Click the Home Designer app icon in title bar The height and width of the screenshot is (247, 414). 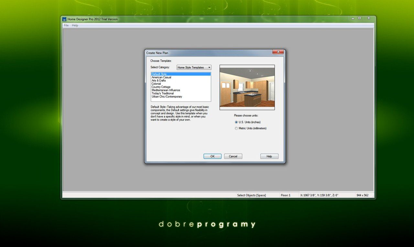point(64,19)
